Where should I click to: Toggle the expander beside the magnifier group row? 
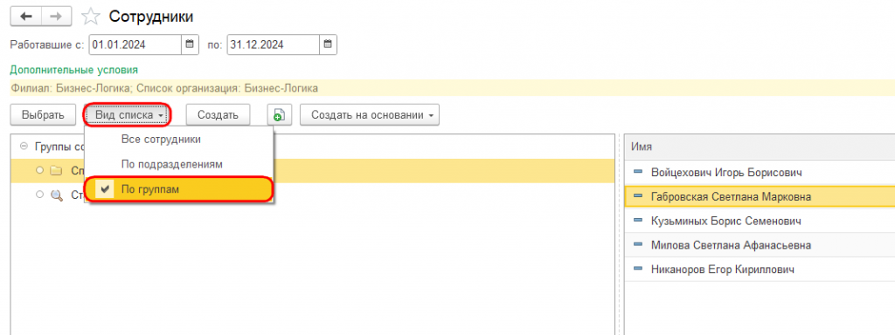point(39,195)
